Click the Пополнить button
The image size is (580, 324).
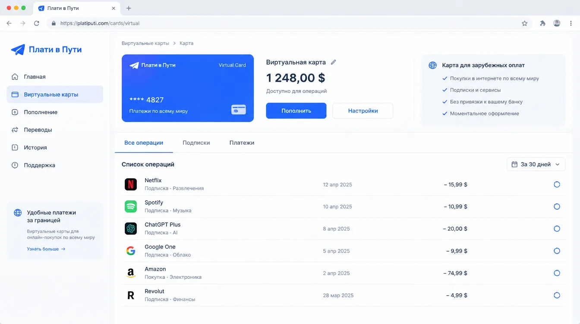(296, 111)
